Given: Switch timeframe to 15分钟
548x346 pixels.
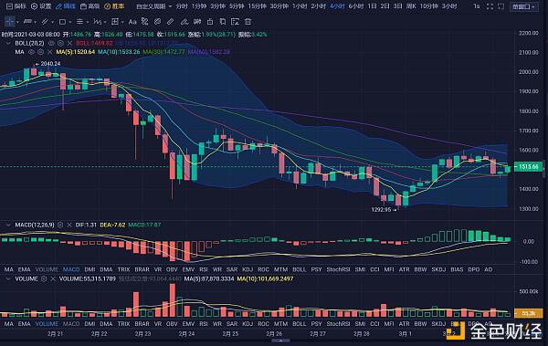Looking at the screenshot, I should coord(258,6).
